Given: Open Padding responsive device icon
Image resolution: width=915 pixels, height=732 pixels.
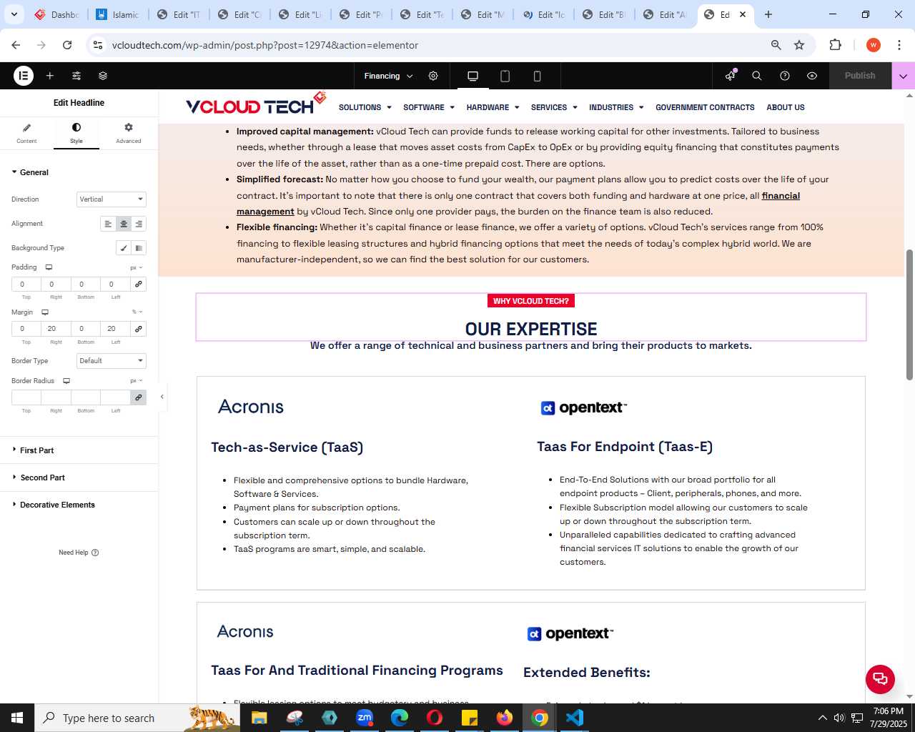Looking at the screenshot, I should (x=49, y=267).
